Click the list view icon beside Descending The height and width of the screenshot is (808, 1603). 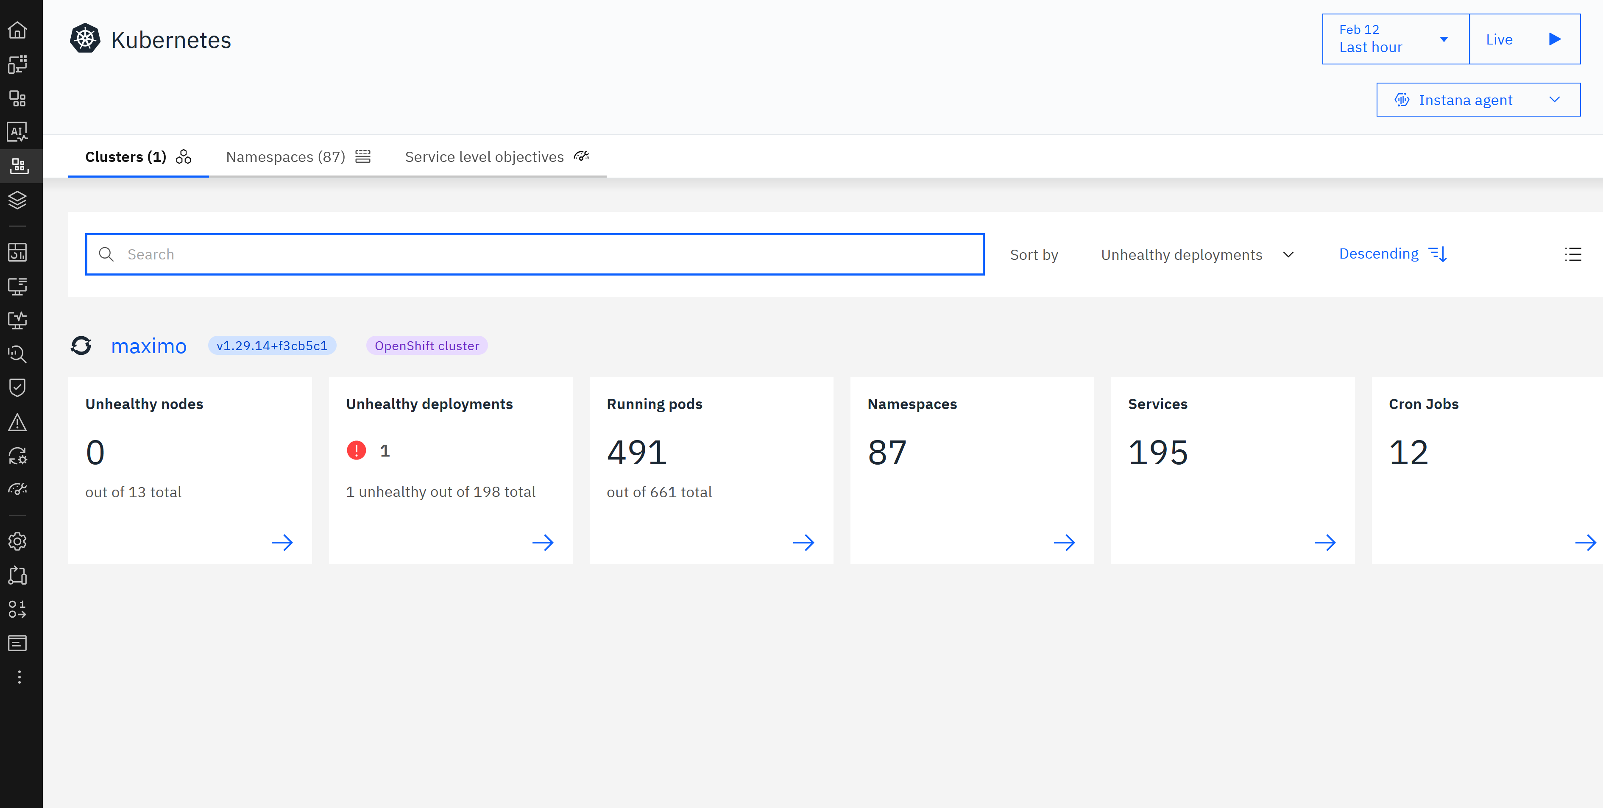click(1572, 254)
